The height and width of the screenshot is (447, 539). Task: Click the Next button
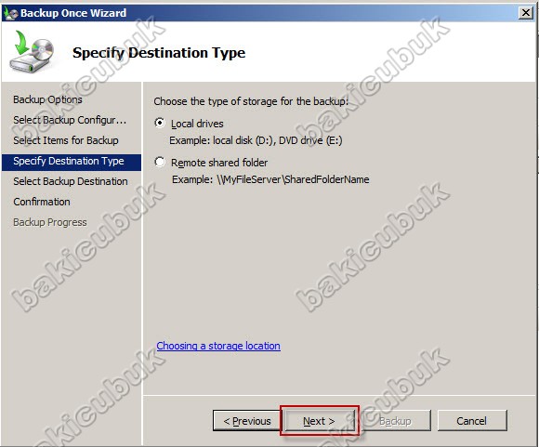pos(320,421)
